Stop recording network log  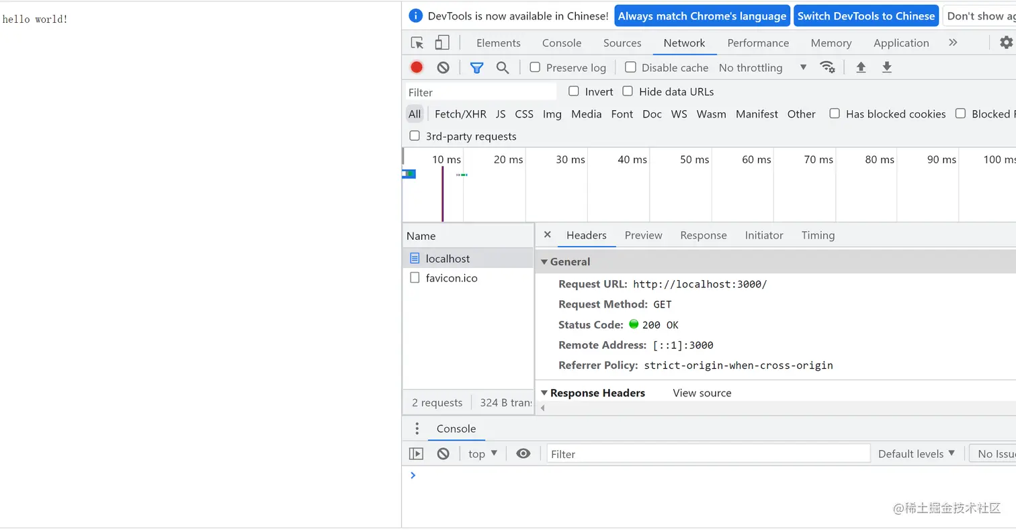(x=417, y=67)
